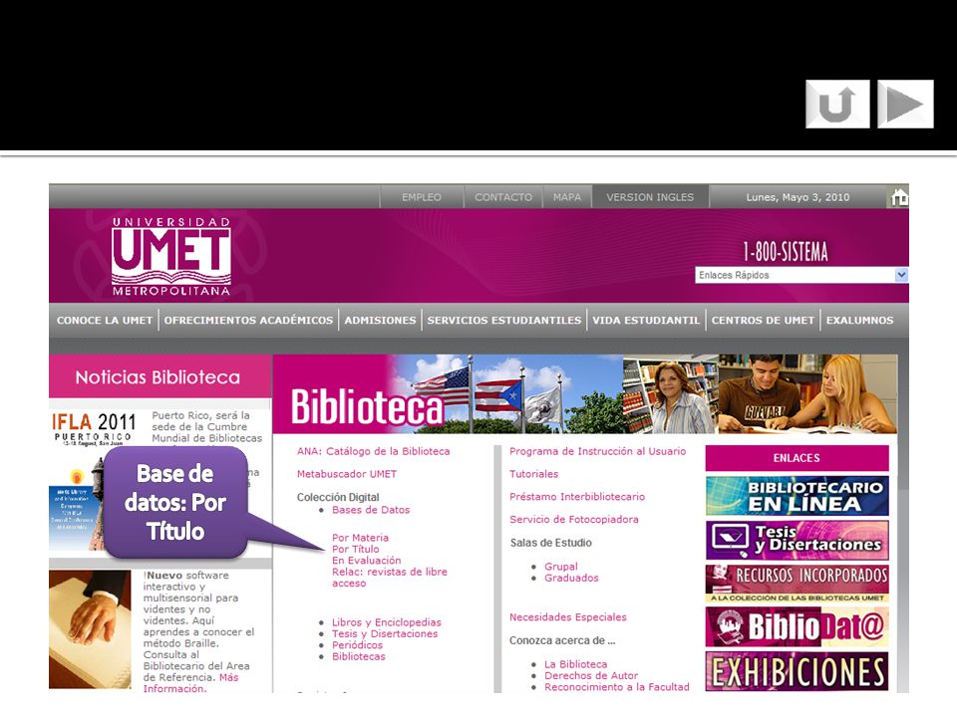This screenshot has height=717, width=957.
Task: Open the Bibliotecas link
Action: 359,656
